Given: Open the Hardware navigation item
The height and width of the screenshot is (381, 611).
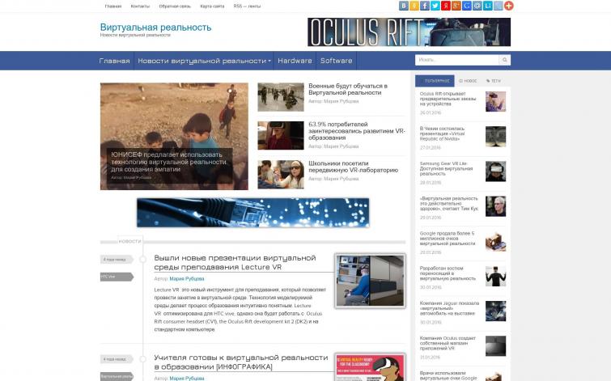Looking at the screenshot, I should click(x=295, y=61).
